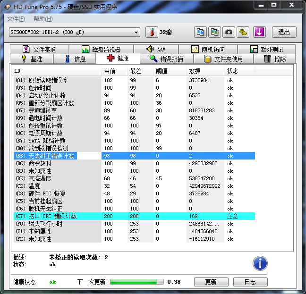Screen dimensions: 306x294
Task: Switch to the 文件夹使用 tab
Action: (x=223, y=59)
